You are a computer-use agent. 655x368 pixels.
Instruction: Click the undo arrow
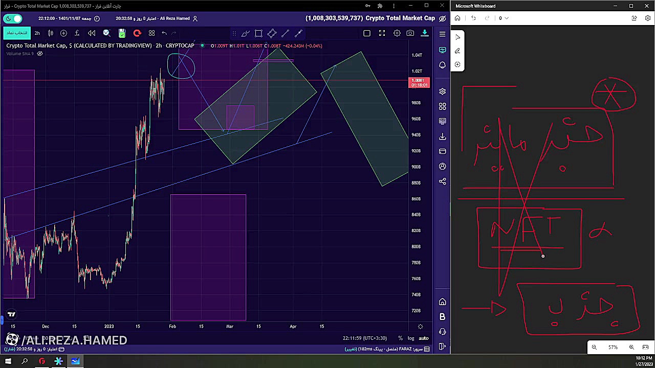pos(164,33)
